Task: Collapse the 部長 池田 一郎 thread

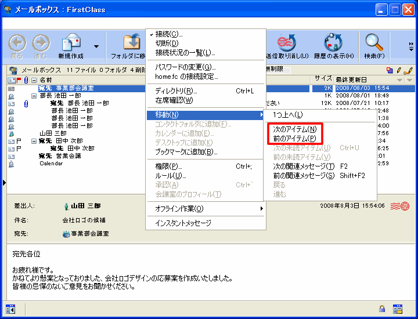Action: 34,96
